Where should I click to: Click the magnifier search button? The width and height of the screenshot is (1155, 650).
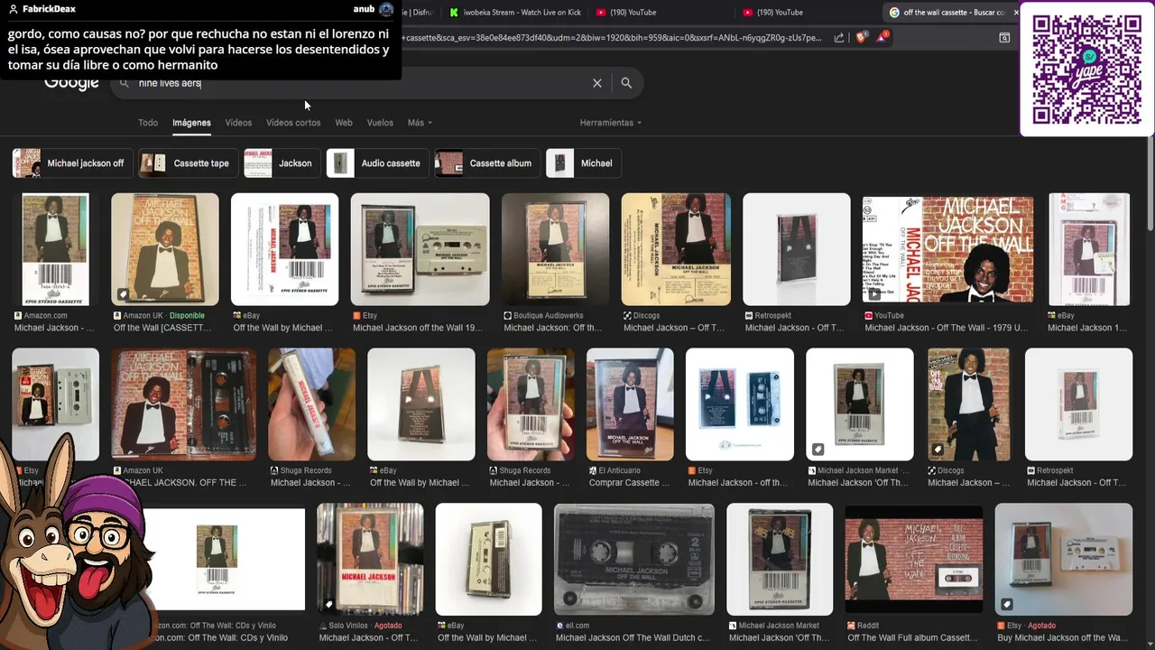[x=626, y=83]
